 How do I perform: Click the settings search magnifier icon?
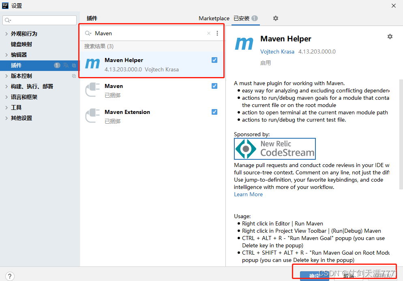[8, 20]
